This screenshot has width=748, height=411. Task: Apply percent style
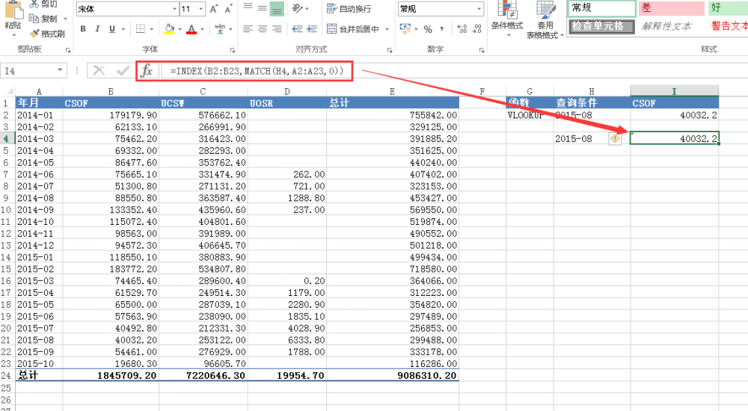pyautogui.click(x=428, y=29)
